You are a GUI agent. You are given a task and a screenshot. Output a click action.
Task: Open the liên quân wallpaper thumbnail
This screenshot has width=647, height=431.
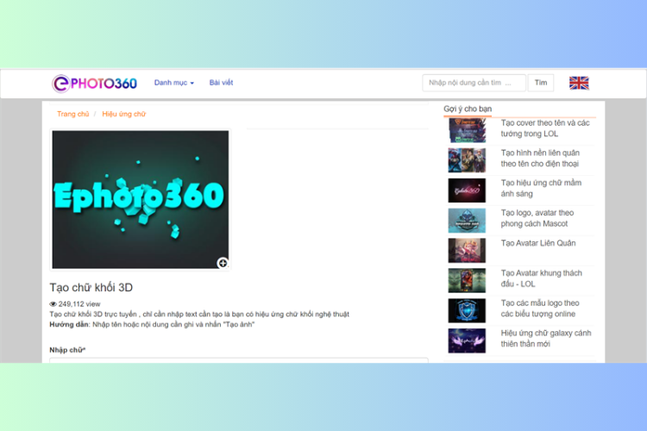[467, 160]
